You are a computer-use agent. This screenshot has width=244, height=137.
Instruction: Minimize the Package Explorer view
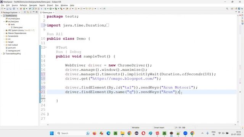[x=34, y=12]
